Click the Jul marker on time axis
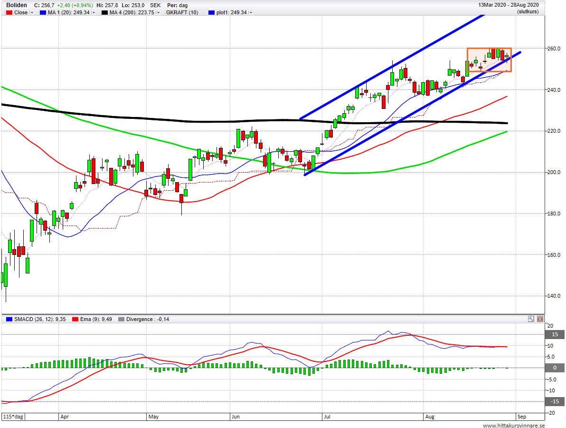Screen dimensions: 566x428 point(327,417)
